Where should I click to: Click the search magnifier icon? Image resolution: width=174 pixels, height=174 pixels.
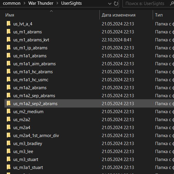pos(172,4)
